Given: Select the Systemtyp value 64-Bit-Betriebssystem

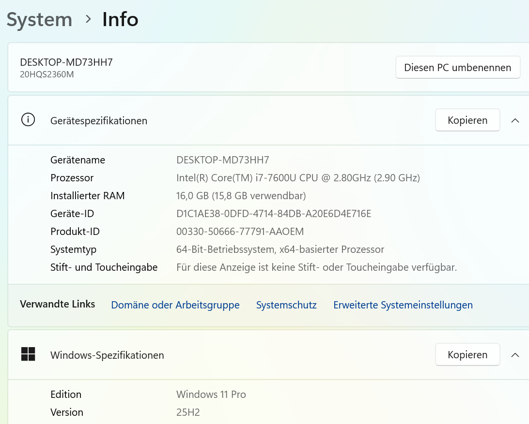Looking at the screenshot, I should (x=280, y=249).
